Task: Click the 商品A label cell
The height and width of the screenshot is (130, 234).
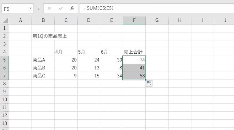Action: (43, 60)
